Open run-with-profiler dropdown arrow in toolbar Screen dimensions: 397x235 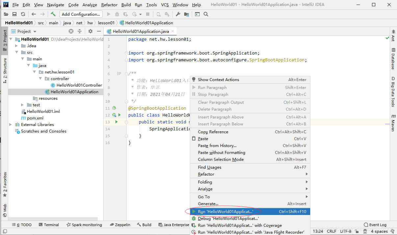tap(140, 14)
